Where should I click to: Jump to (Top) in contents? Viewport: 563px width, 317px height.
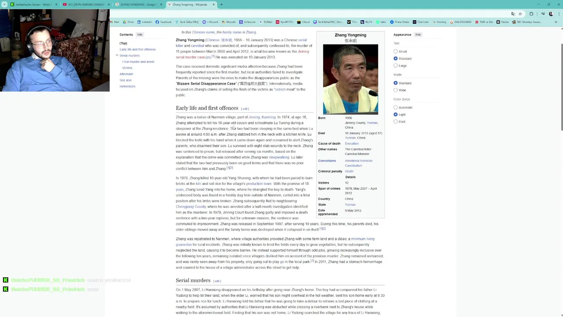point(123,43)
